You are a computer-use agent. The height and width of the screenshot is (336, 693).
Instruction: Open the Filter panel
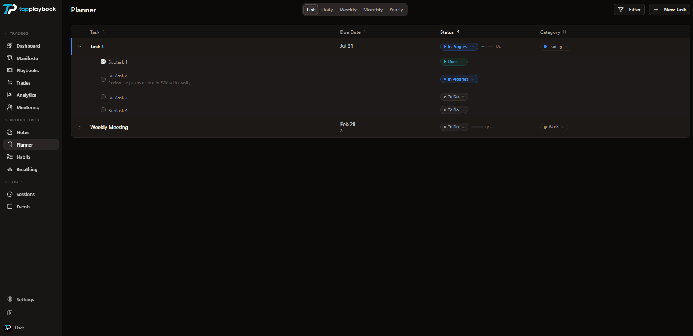[x=629, y=9]
